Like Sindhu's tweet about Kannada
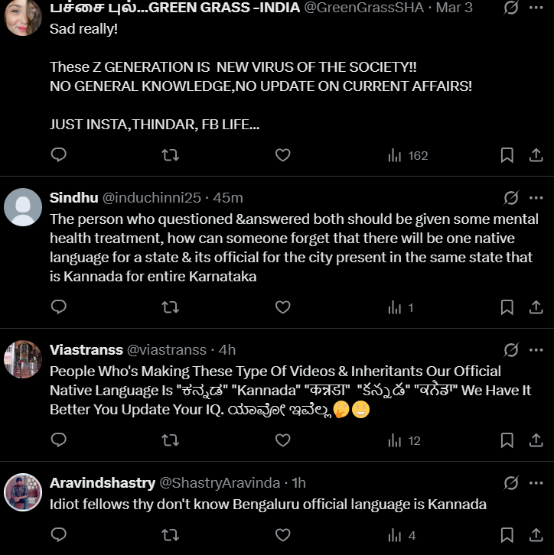554x555 pixels. coord(282,307)
